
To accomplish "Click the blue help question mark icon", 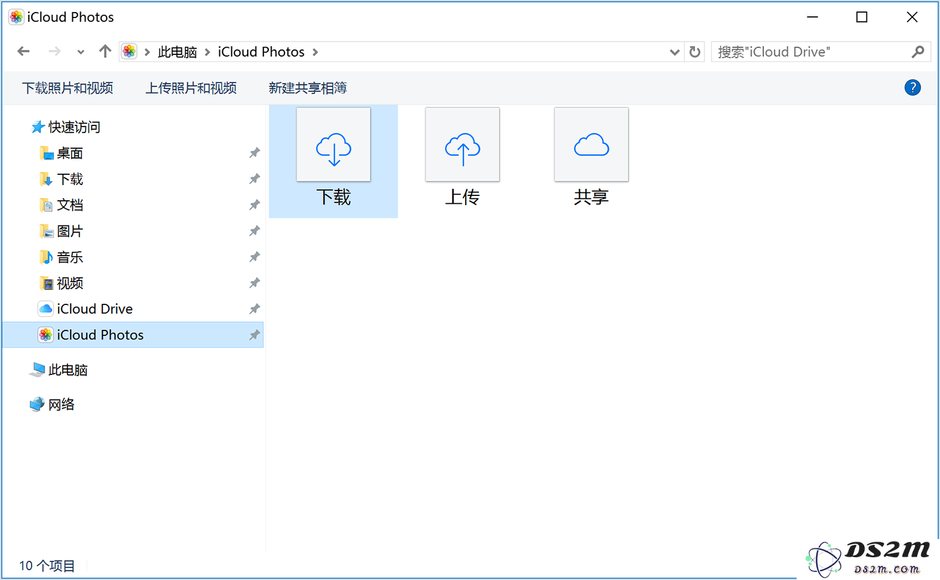I will 912,88.
